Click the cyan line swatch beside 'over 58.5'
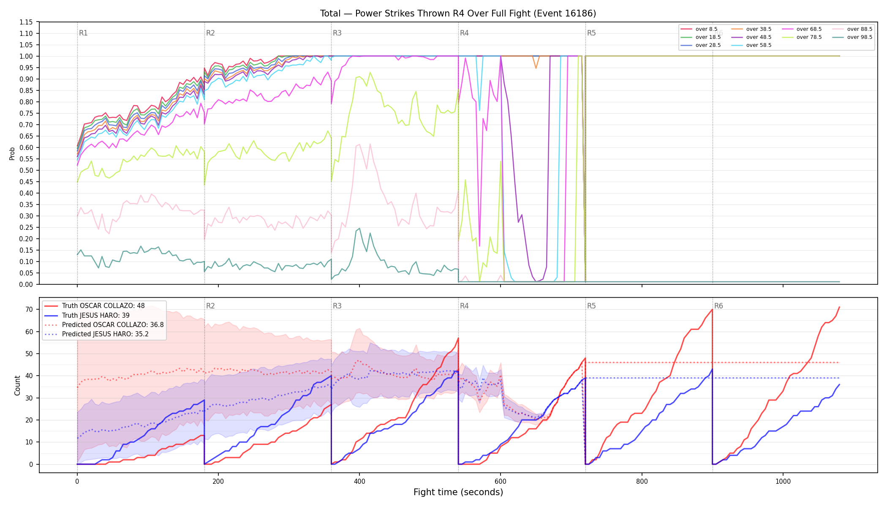This screenshot has width=887, height=507. 737,45
